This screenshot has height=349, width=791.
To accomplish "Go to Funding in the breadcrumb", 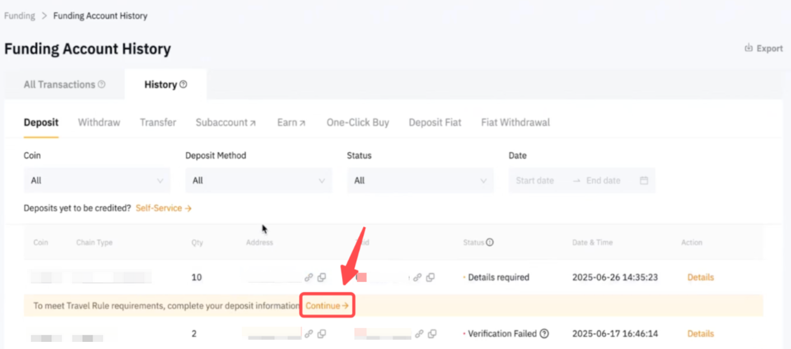I will point(19,16).
